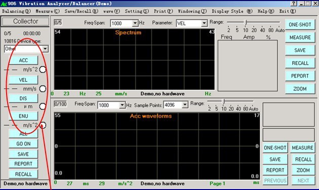Image resolution: width=319 pixels, height=190 pixels.
Task: Adjust the waveform Range slider
Action: [223, 101]
